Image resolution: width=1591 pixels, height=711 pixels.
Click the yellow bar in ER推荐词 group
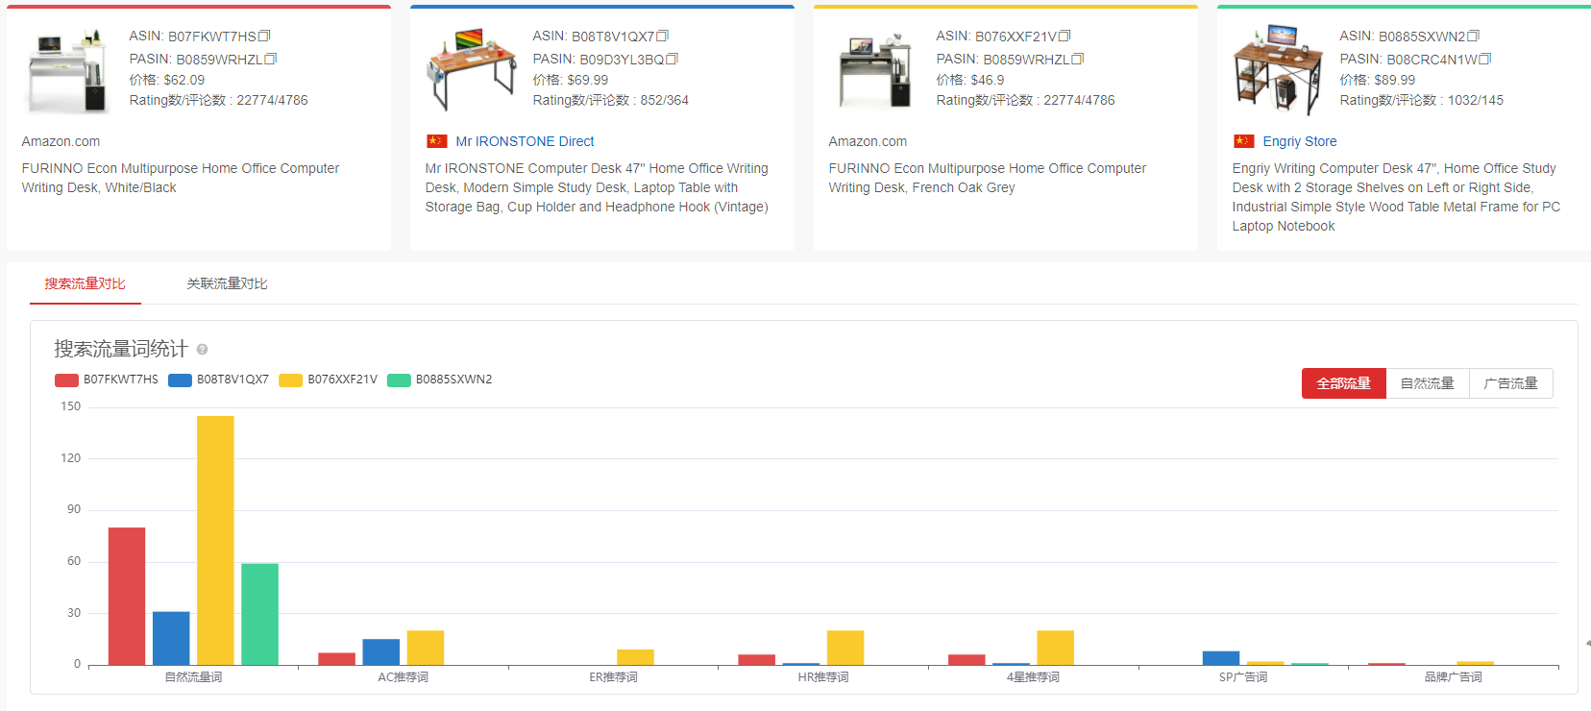pyautogui.click(x=635, y=657)
